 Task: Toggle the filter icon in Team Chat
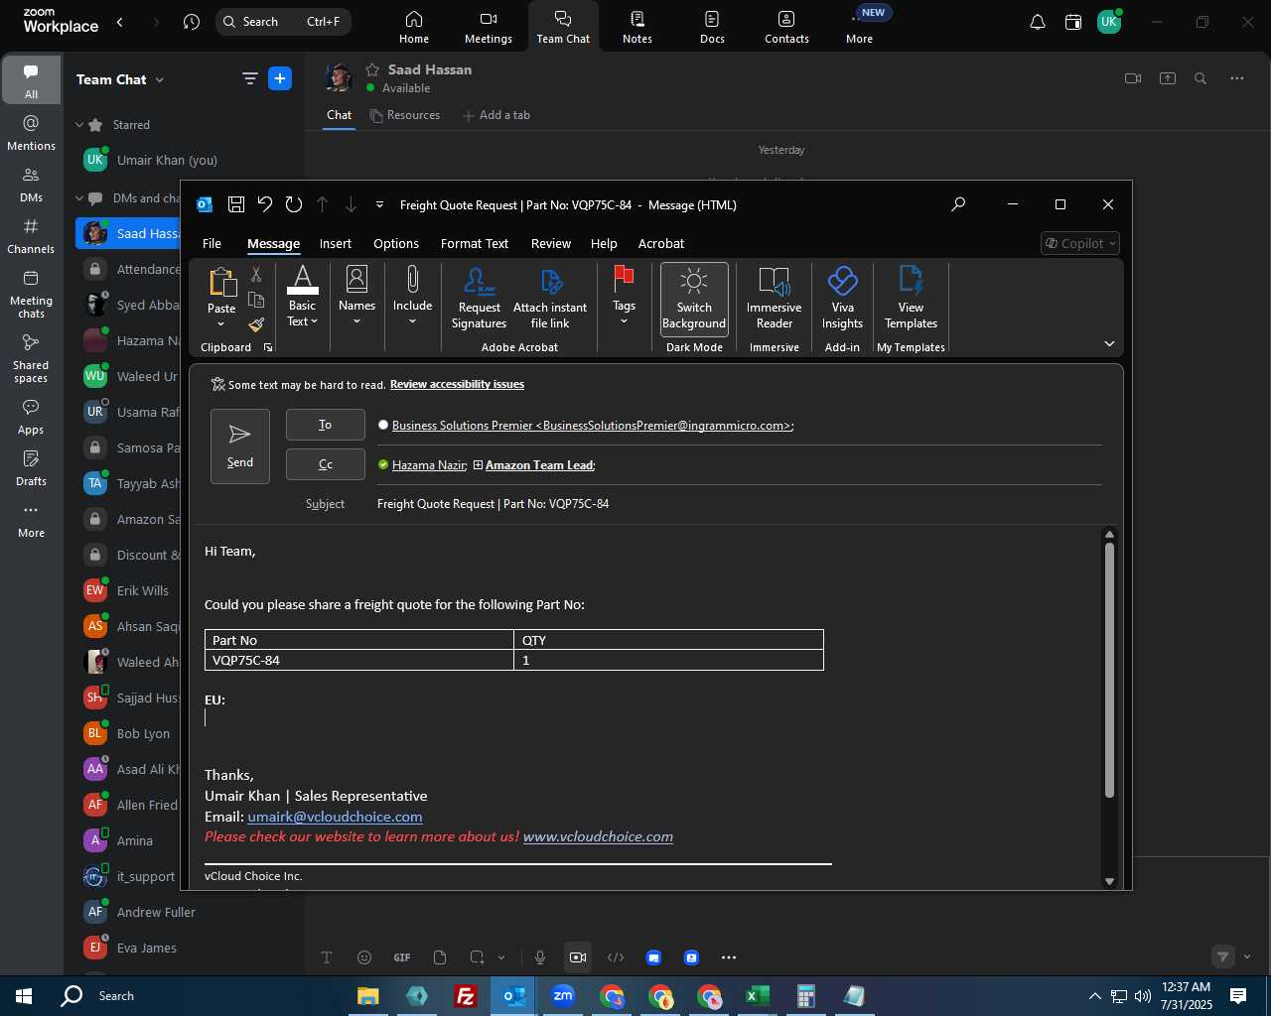tap(249, 78)
